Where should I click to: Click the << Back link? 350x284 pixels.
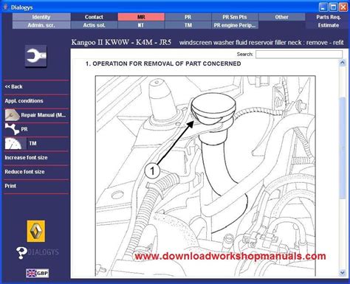(14, 86)
